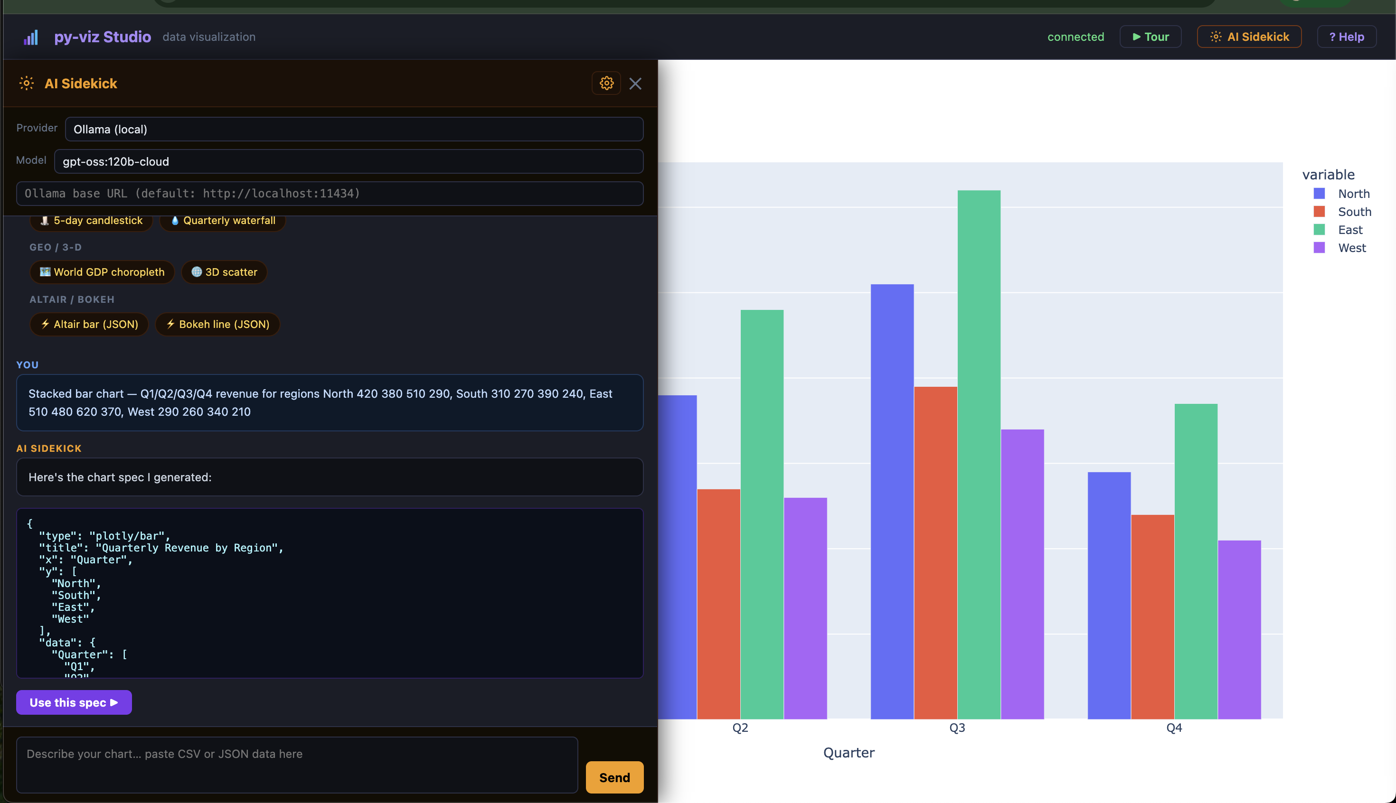Focus the Describe your chart text box
The image size is (1396, 803).
(297, 765)
